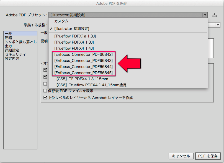Toggle the first checked option checkbox

(45, 70)
